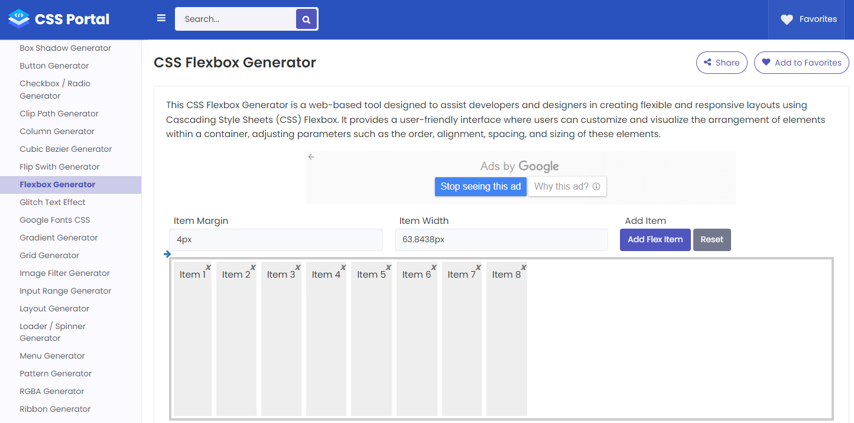
Task: Click Stop seeing this ad
Action: 480,187
